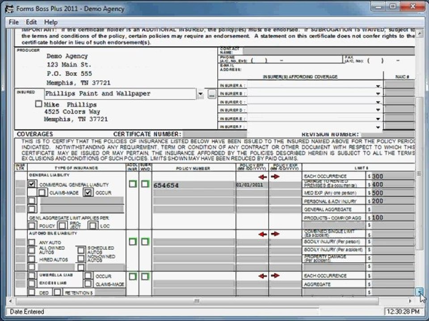Check the Any Auto checkbox
Viewport: 429px width, 321px height.
pos(32,242)
